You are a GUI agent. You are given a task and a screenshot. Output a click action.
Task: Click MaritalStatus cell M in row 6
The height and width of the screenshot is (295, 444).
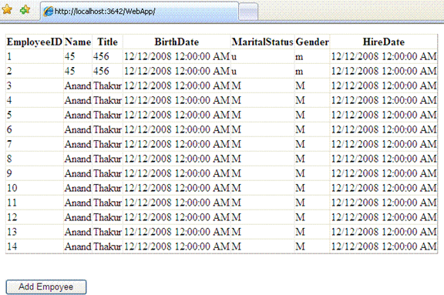coord(263,129)
